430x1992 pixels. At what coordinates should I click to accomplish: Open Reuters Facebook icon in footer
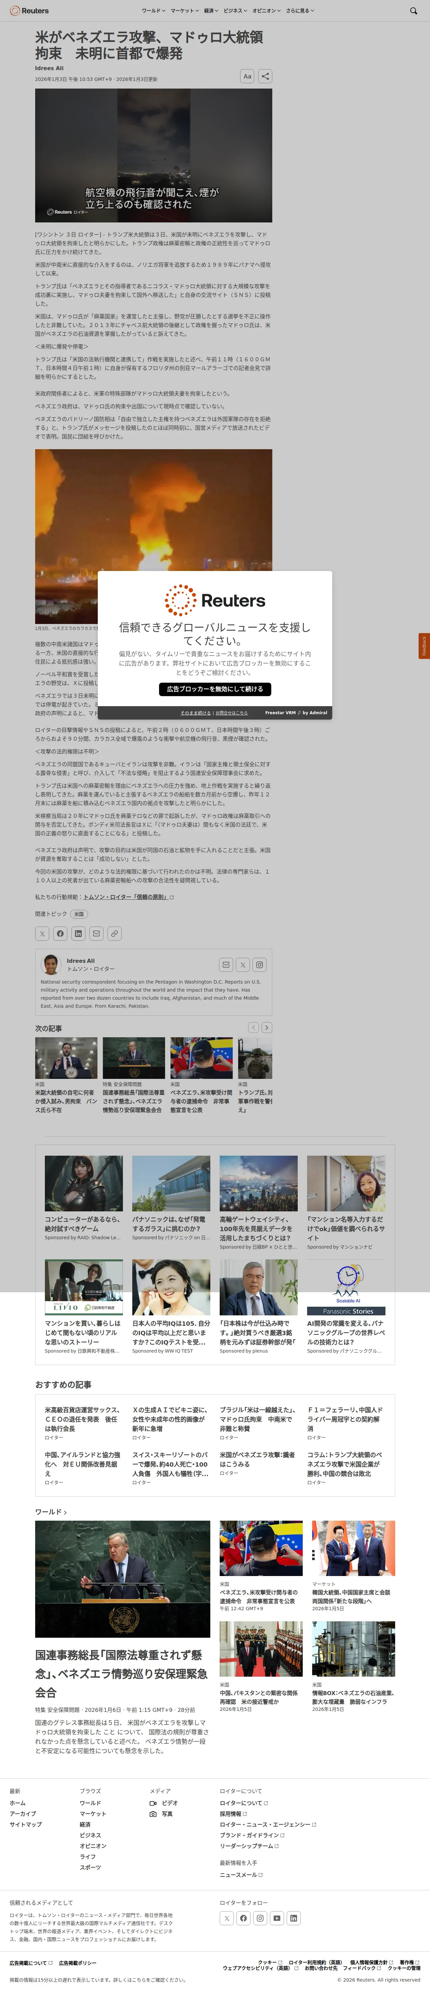243,1918
